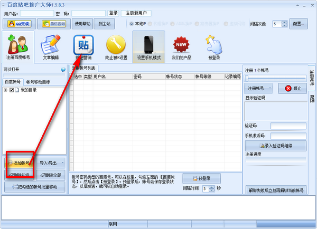This screenshot has width=317, height=229.
Task: Click the 选中 column header
Action: click(78, 77)
